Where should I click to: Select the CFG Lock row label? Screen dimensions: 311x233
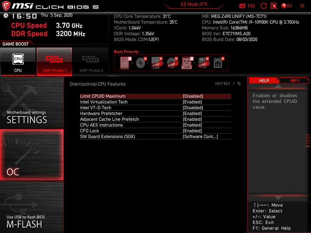click(90, 131)
